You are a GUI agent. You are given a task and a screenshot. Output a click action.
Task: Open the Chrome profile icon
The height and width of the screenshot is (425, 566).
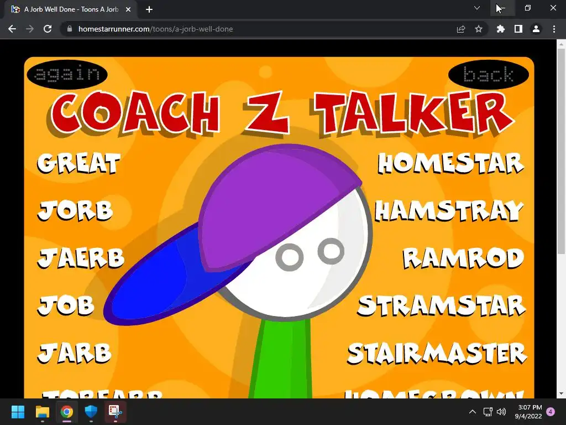[x=536, y=29]
